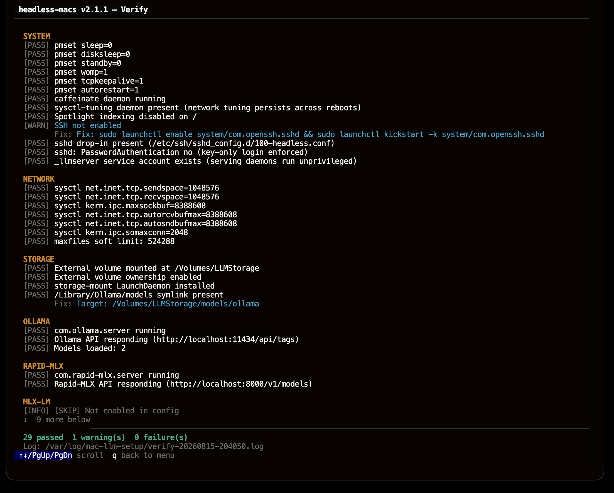This screenshot has height=493, width=614.
Task: Click 'sshd: PasswordAuthentication no' line
Action: [x=181, y=152]
